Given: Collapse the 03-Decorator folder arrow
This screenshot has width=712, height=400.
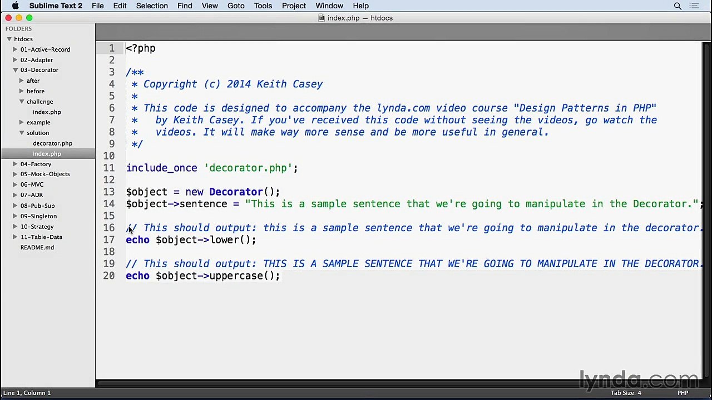Looking at the screenshot, I should (16, 70).
